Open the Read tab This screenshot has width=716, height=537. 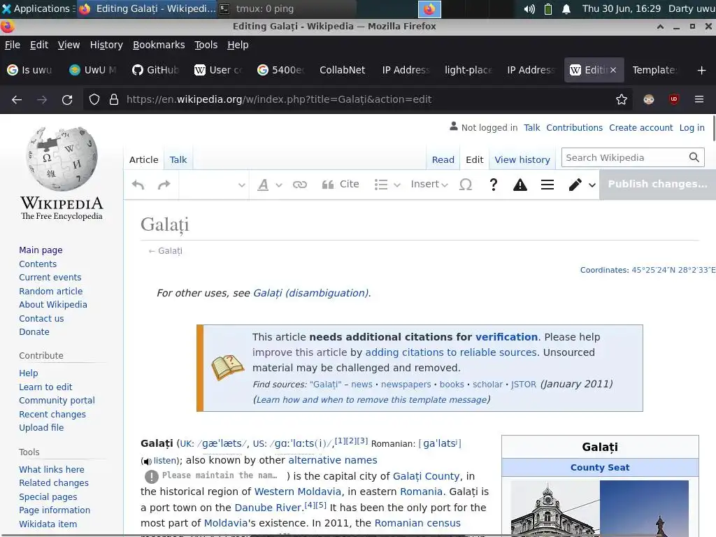(x=443, y=160)
